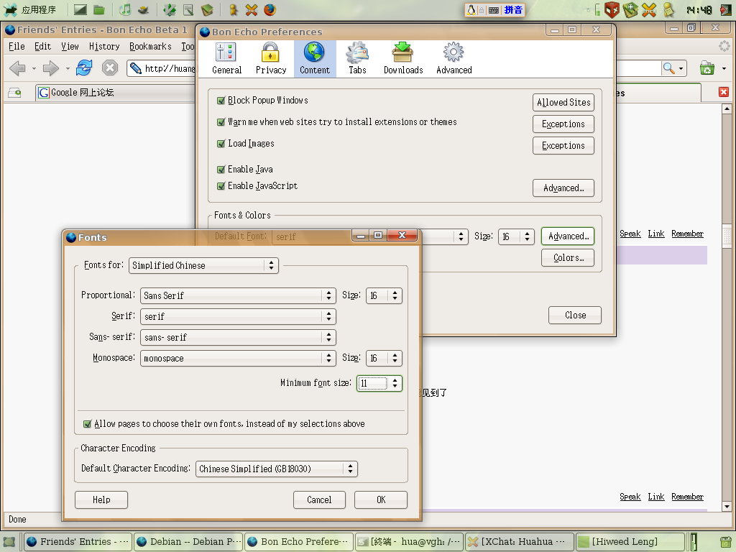Viewport: 736px width, 552px height.
Task: Click the first Speak link on the page
Action: [x=630, y=234]
